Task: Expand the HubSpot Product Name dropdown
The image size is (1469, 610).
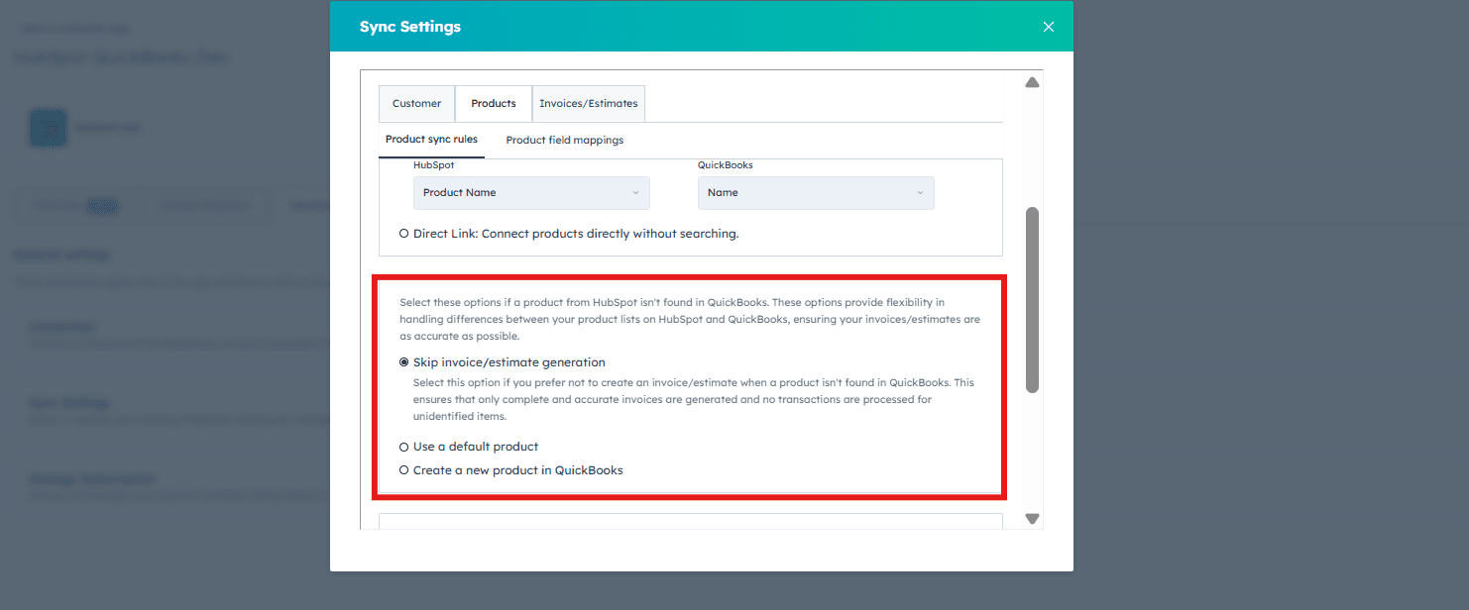Action: point(531,193)
